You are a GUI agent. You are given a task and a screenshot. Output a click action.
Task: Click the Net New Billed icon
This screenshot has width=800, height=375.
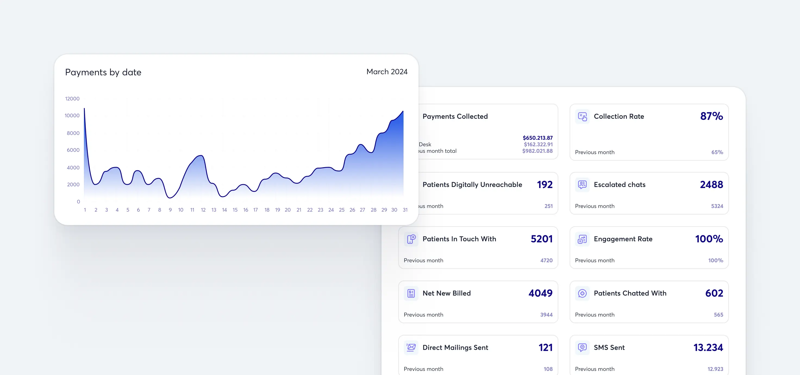click(411, 293)
